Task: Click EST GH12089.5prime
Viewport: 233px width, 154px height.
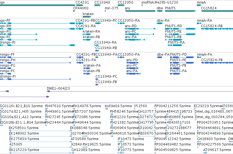Action: [85, 150]
